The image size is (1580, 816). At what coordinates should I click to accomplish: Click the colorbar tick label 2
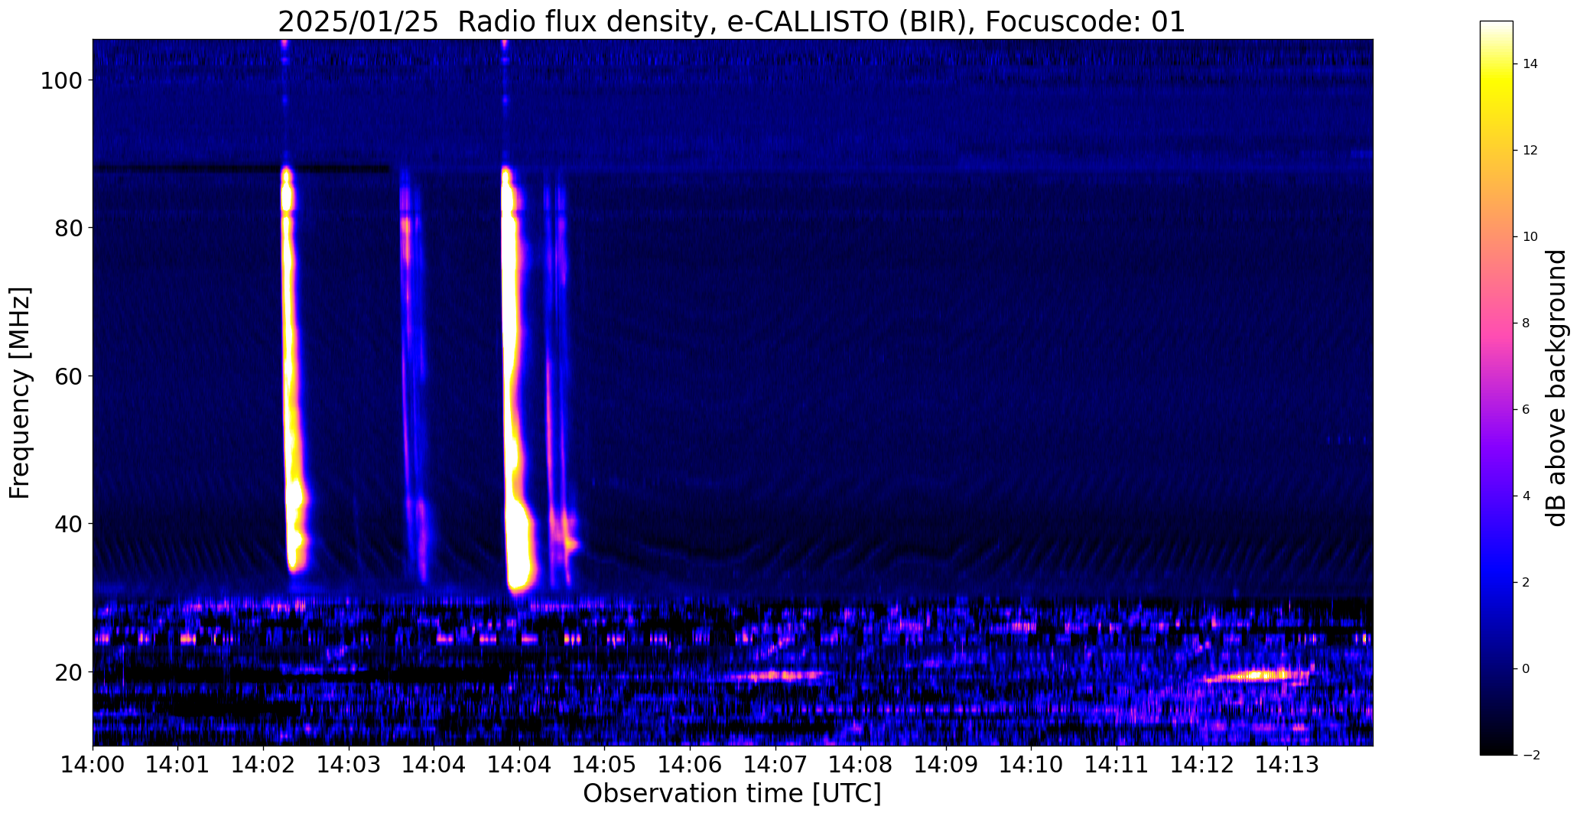pyautogui.click(x=1526, y=583)
